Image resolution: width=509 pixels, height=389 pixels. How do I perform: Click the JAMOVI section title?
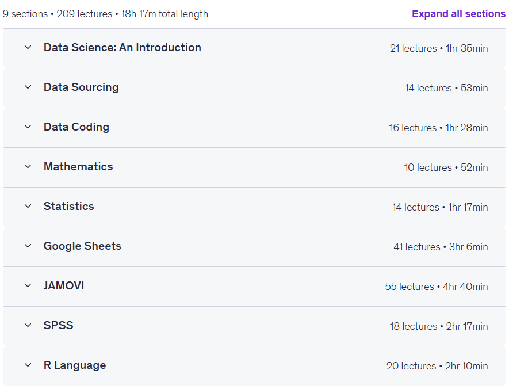pos(64,286)
